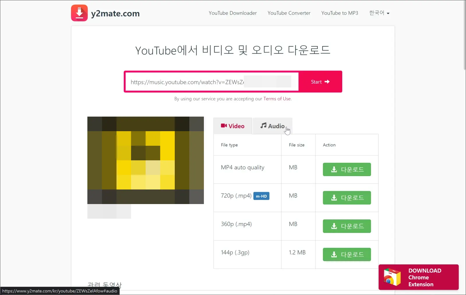Open the Terms of Use link
This screenshot has width=466, height=295.
(277, 99)
